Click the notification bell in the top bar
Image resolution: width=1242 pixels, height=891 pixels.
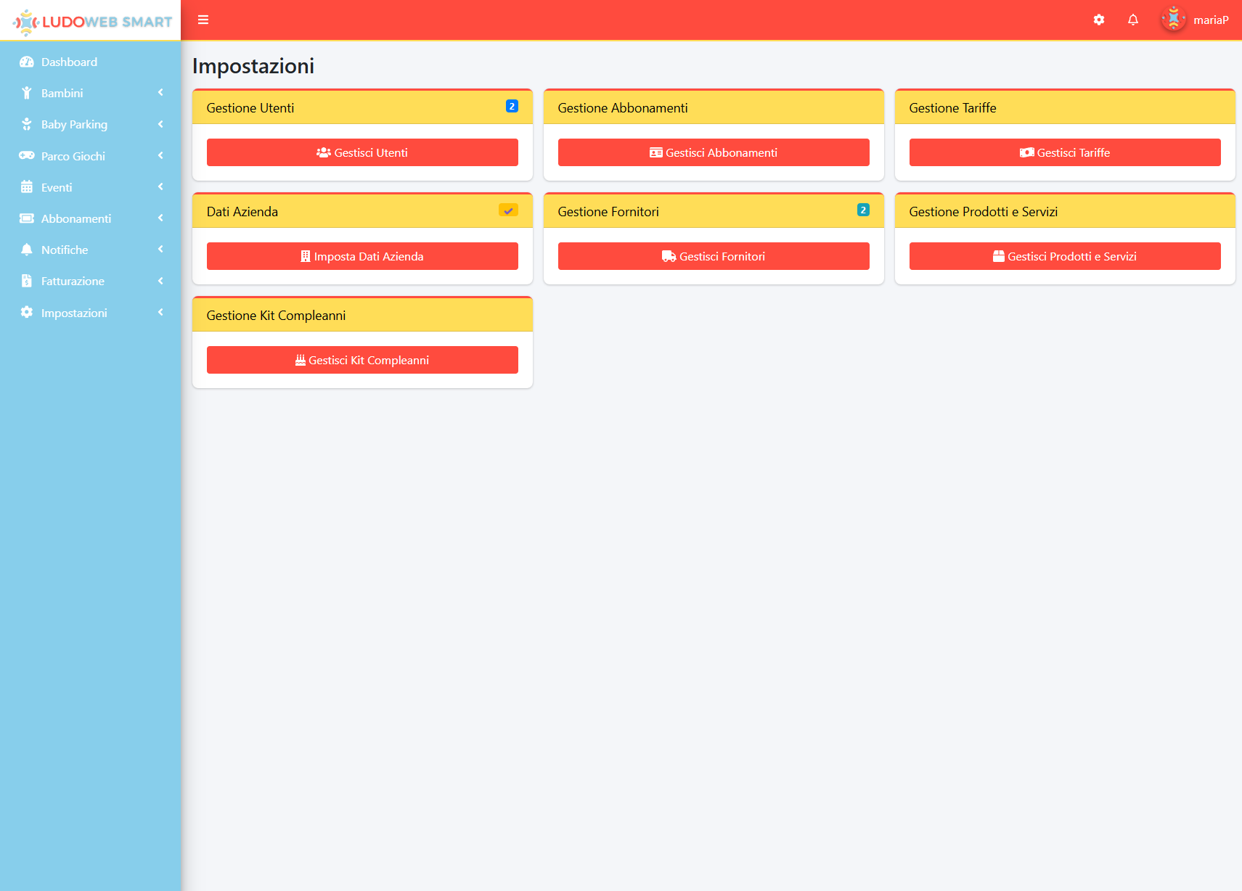click(x=1132, y=20)
